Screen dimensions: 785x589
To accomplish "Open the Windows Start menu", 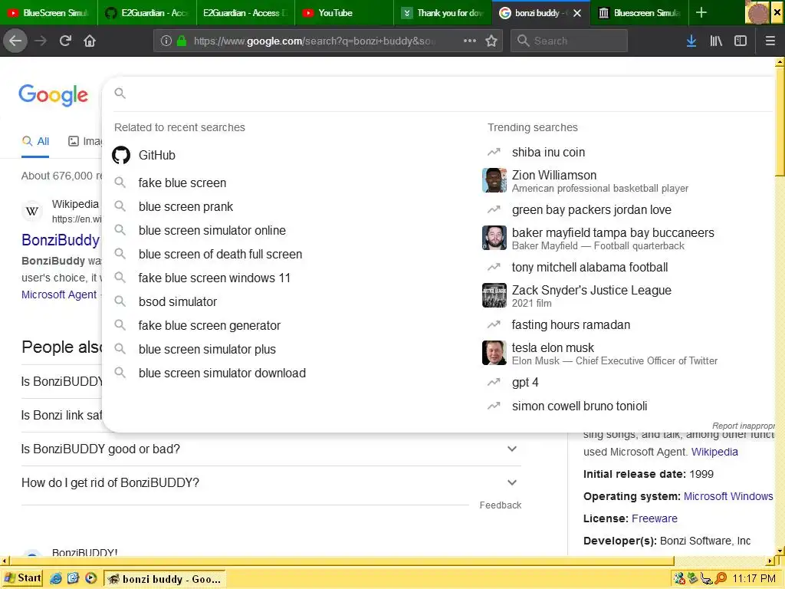I will [x=23, y=578].
